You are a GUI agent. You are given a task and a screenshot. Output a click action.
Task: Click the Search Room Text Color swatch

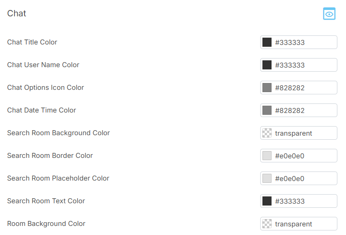[x=267, y=201]
